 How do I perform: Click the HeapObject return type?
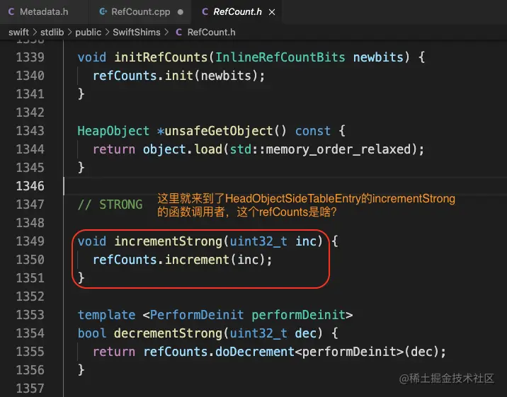pyautogui.click(x=113, y=131)
